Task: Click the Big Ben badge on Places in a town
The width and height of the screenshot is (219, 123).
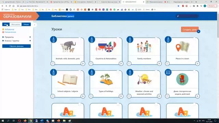Action: pos(168,40)
